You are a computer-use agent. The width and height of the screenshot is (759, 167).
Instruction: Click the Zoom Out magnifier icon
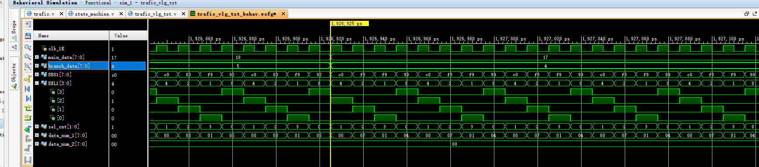(28, 57)
